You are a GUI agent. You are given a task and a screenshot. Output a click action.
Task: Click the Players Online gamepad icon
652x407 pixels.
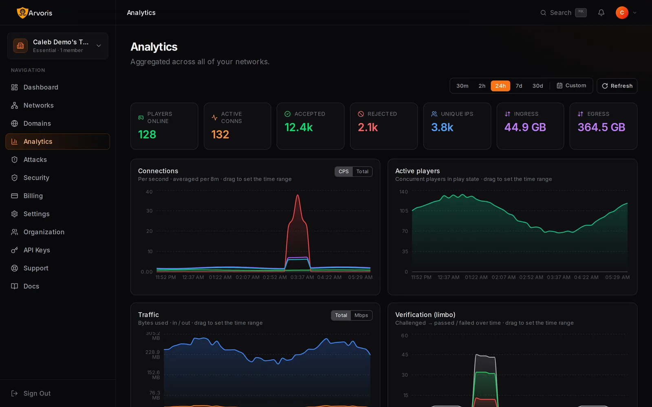coord(141,118)
